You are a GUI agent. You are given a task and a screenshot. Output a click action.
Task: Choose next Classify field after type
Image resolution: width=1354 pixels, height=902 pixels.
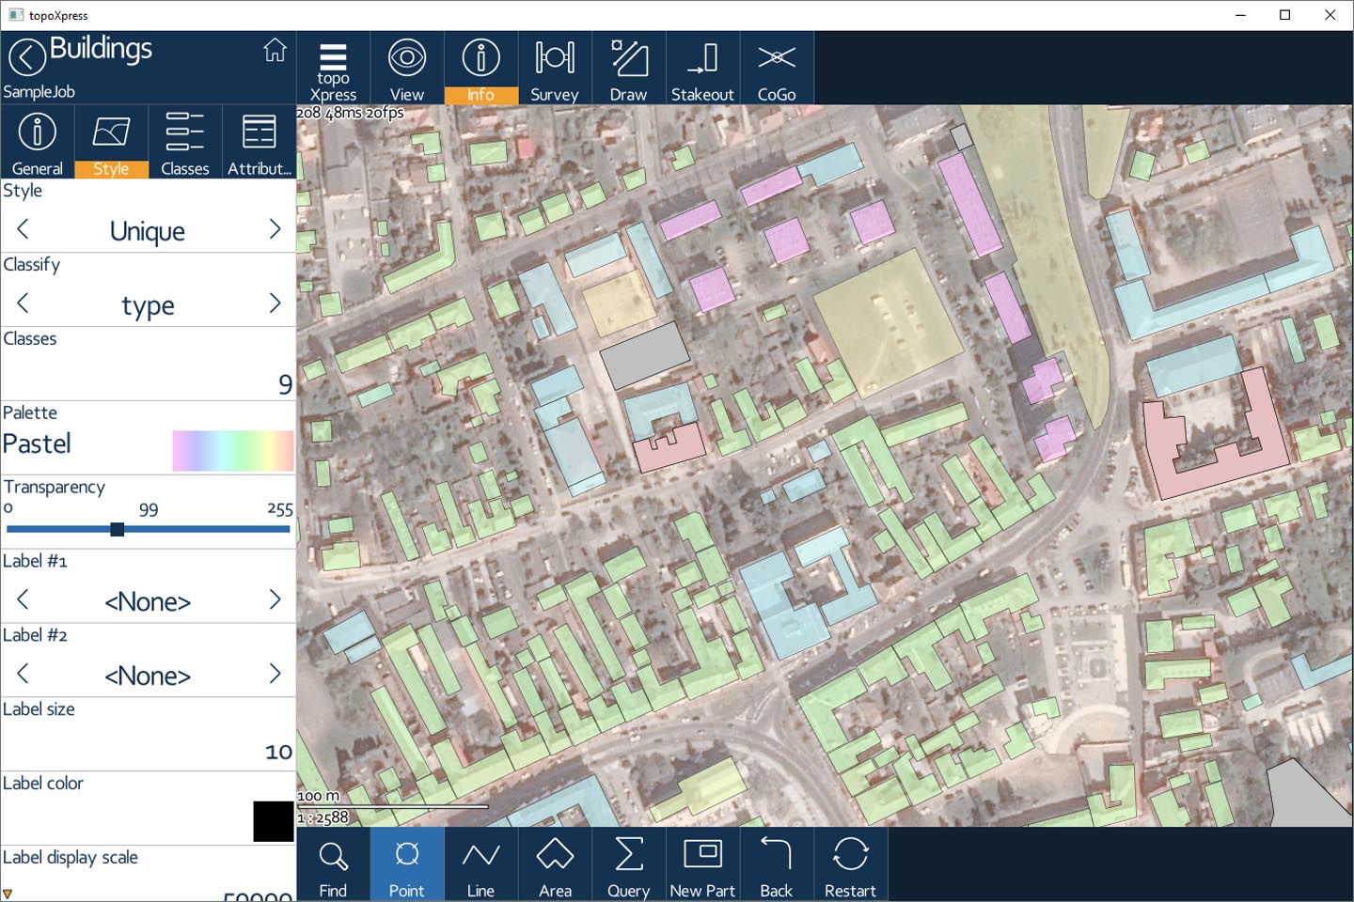point(275,303)
